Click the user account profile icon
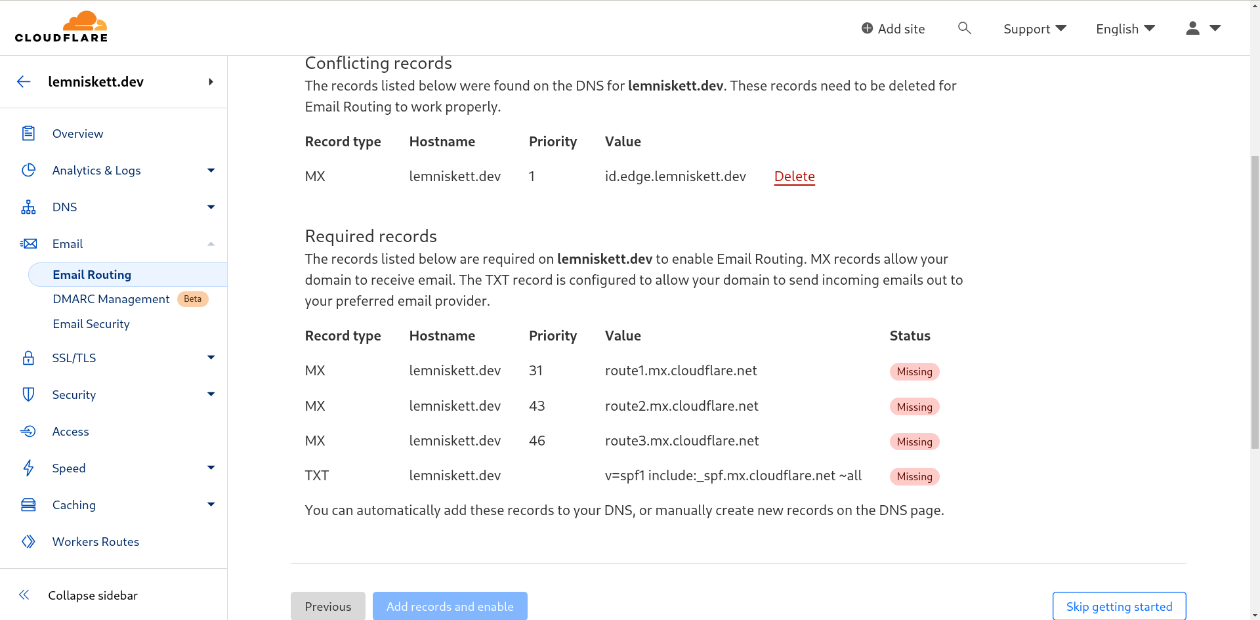Screen dimensions: 1260x620 point(1193,28)
